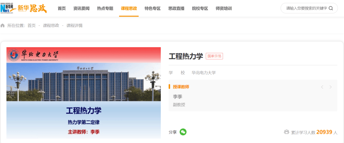This screenshot has width=344, height=143.
Task: Open the 思政直播 nav tab
Action: pyautogui.click(x=176, y=9)
